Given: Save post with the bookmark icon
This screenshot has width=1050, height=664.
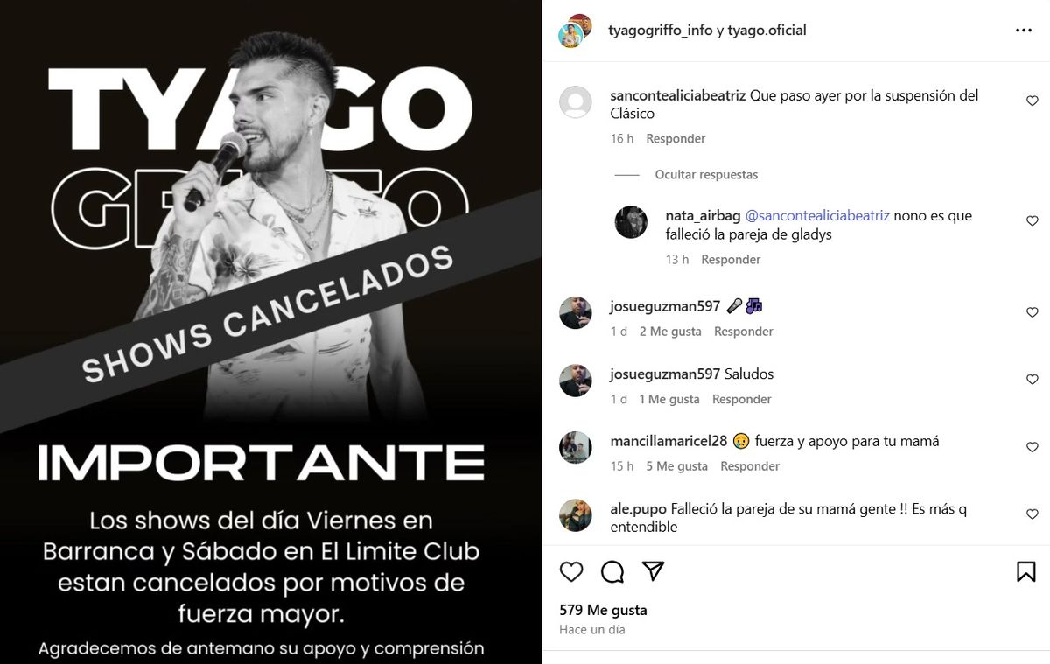Looking at the screenshot, I should point(1026,572).
